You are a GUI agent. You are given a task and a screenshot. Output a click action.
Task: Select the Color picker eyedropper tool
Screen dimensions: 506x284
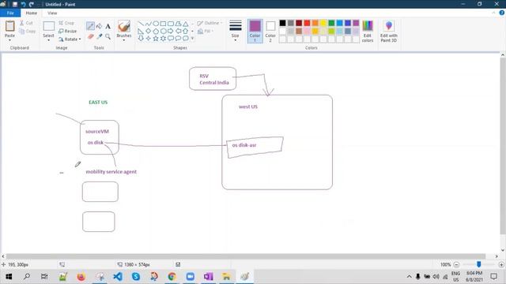pyautogui.click(x=100, y=36)
